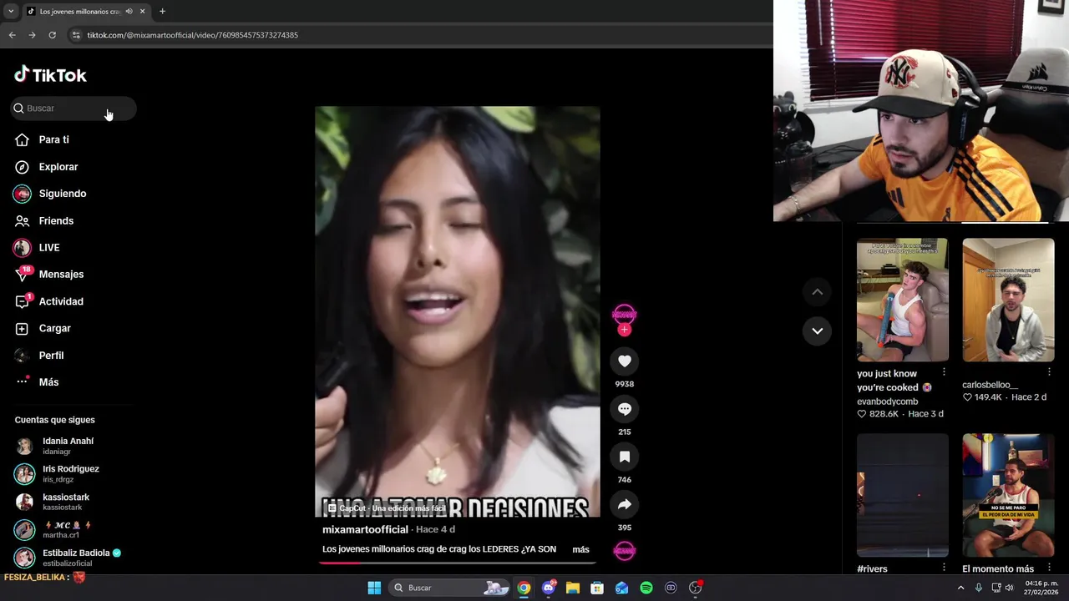
Task: Reload the page with the refresh icon
Action: tap(52, 35)
